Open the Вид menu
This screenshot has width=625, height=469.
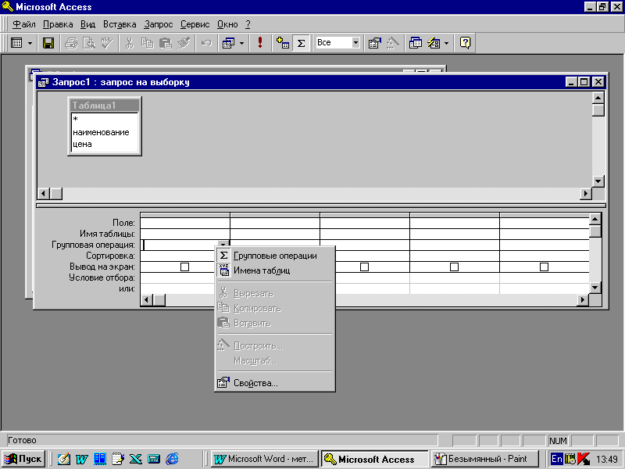point(87,24)
